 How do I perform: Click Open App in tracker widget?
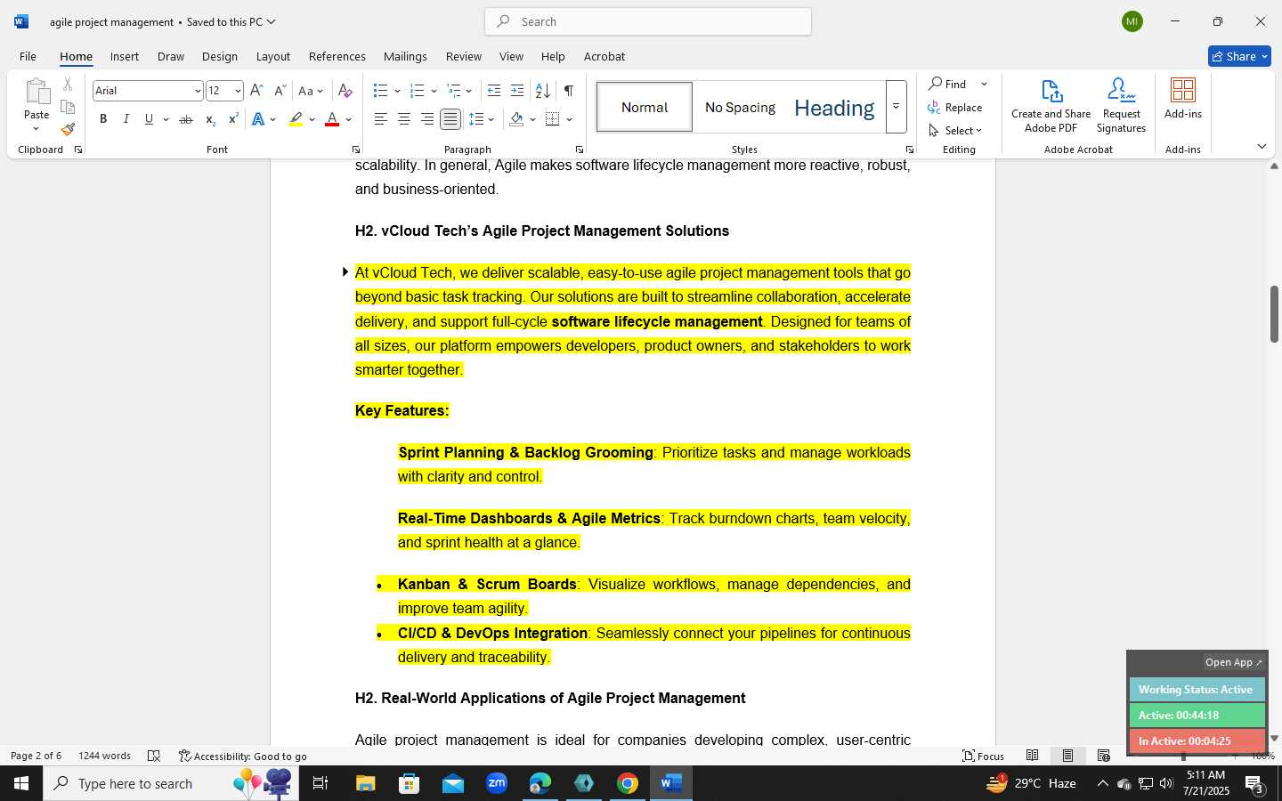tap(1234, 662)
